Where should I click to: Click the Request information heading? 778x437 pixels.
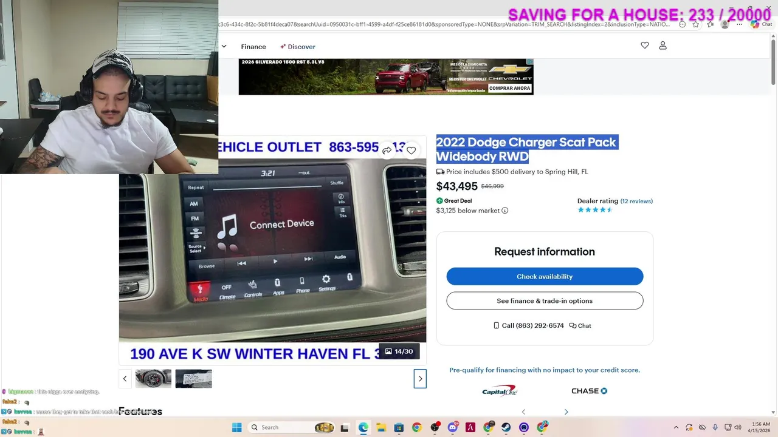545,251
